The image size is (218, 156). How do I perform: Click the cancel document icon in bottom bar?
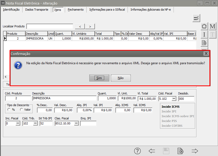coord(181,151)
